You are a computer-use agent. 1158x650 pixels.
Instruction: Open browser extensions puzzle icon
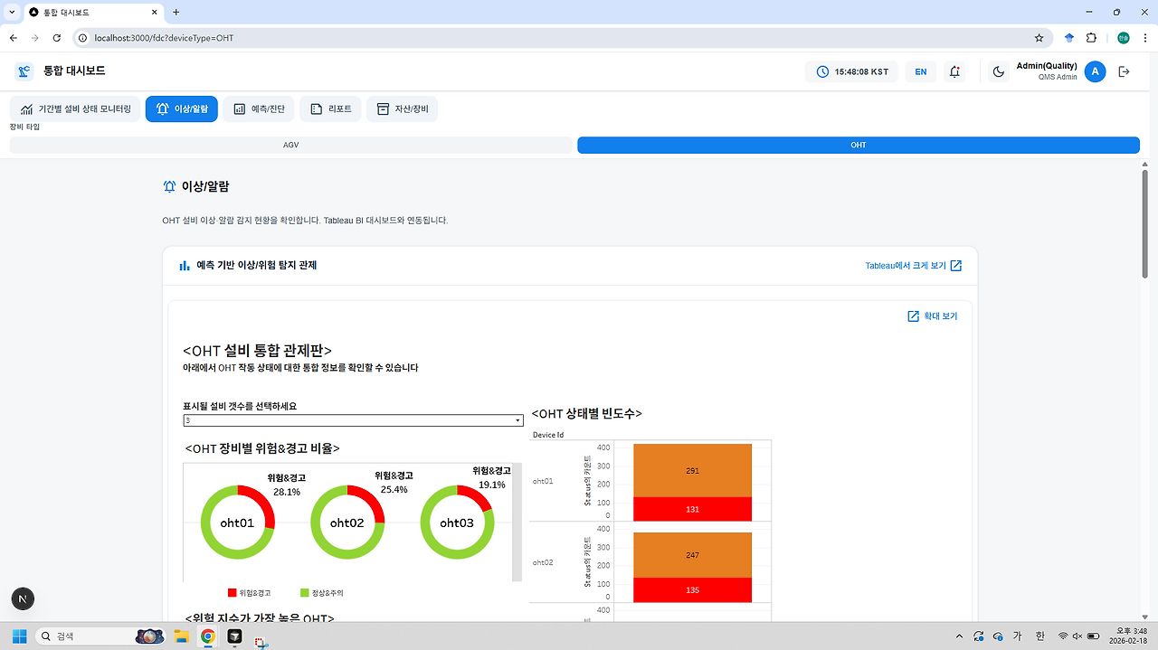point(1091,38)
